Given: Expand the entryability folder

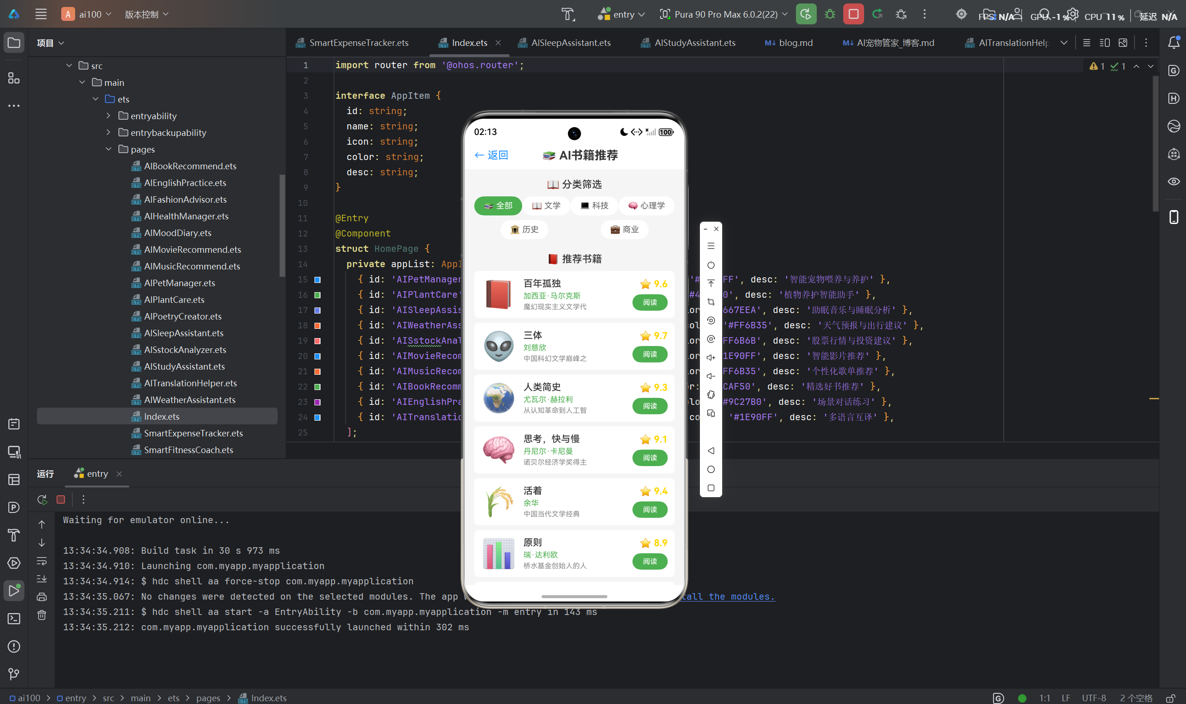Looking at the screenshot, I should coord(109,116).
